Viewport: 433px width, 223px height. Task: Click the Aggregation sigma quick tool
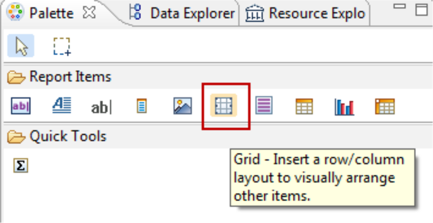(x=21, y=166)
